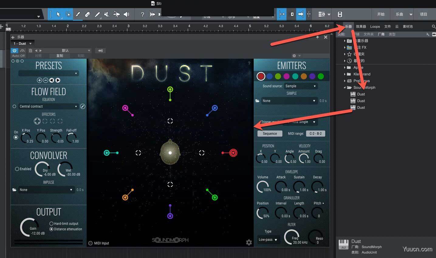Select the first effector circle
The image size is (436, 258).
click(x=37, y=121)
